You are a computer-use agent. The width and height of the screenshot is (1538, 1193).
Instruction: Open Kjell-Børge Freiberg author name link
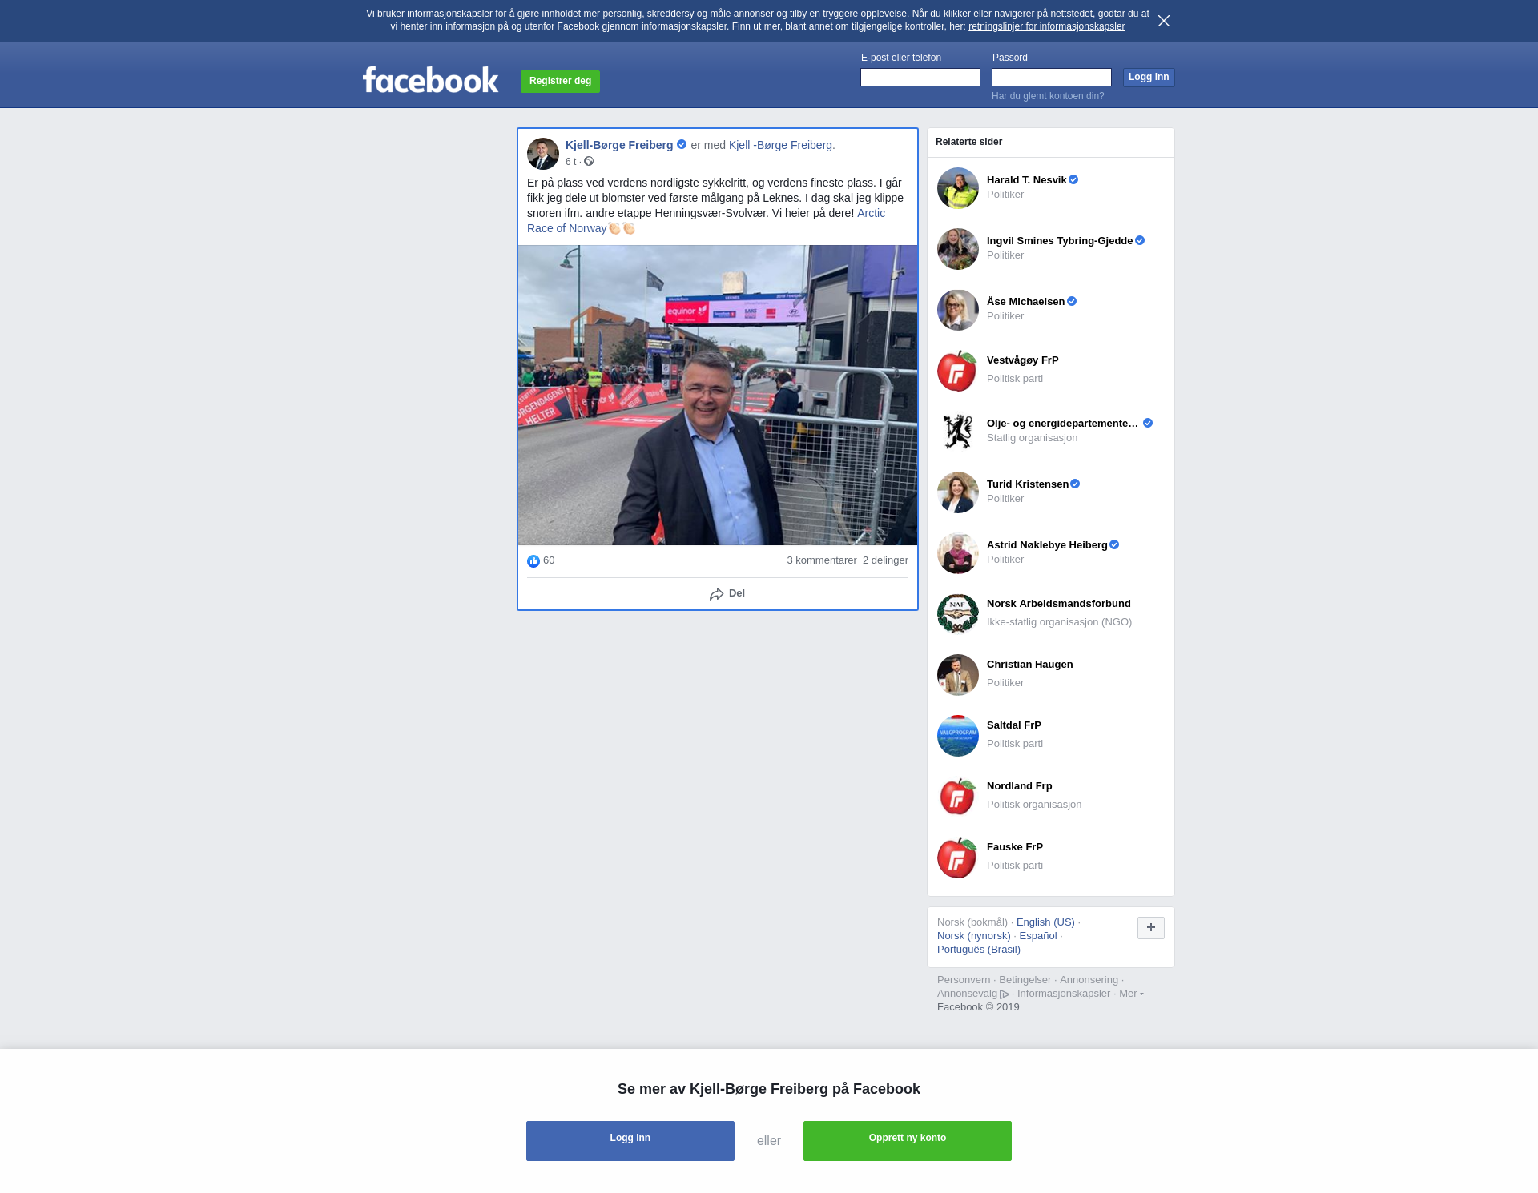pyautogui.click(x=619, y=145)
